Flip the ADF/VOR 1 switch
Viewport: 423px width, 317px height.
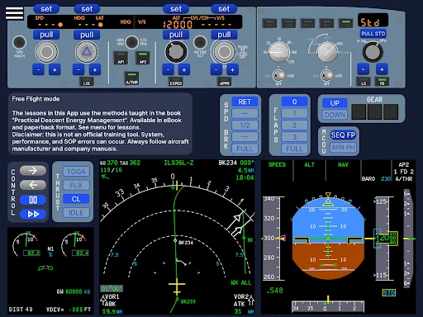[279, 75]
